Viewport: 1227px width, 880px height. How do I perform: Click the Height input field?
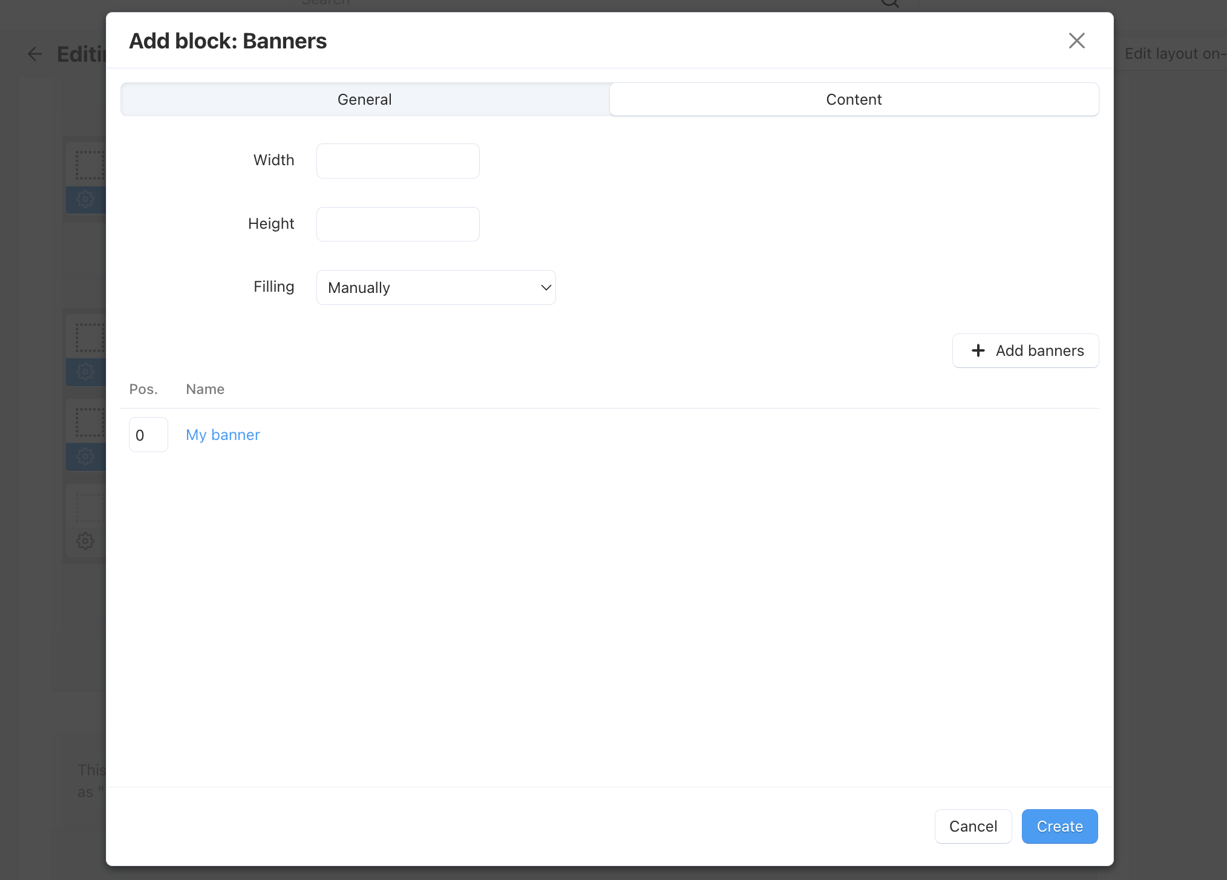[398, 225]
